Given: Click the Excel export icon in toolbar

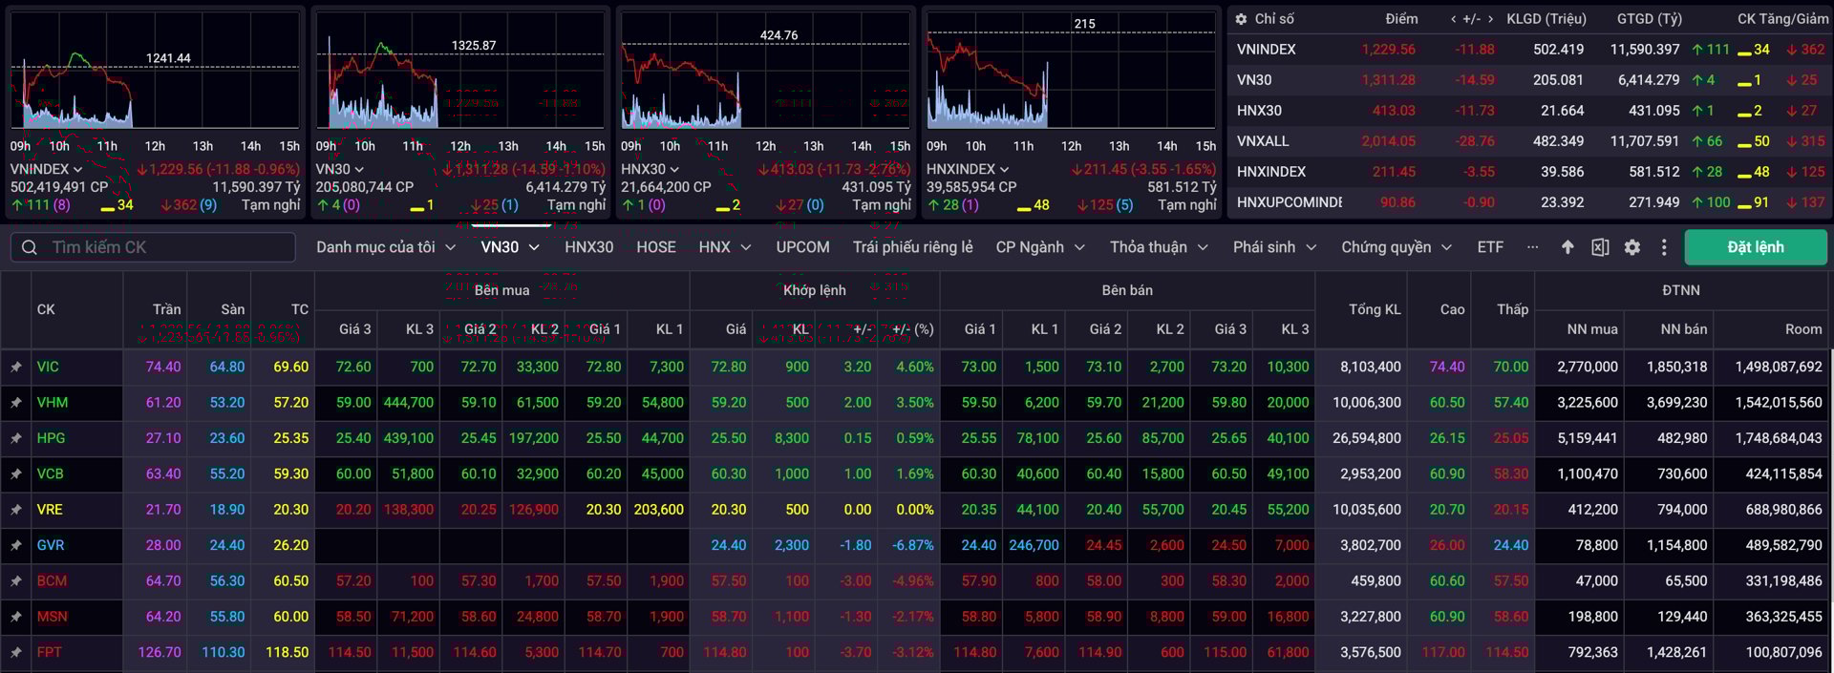Looking at the screenshot, I should [1600, 247].
